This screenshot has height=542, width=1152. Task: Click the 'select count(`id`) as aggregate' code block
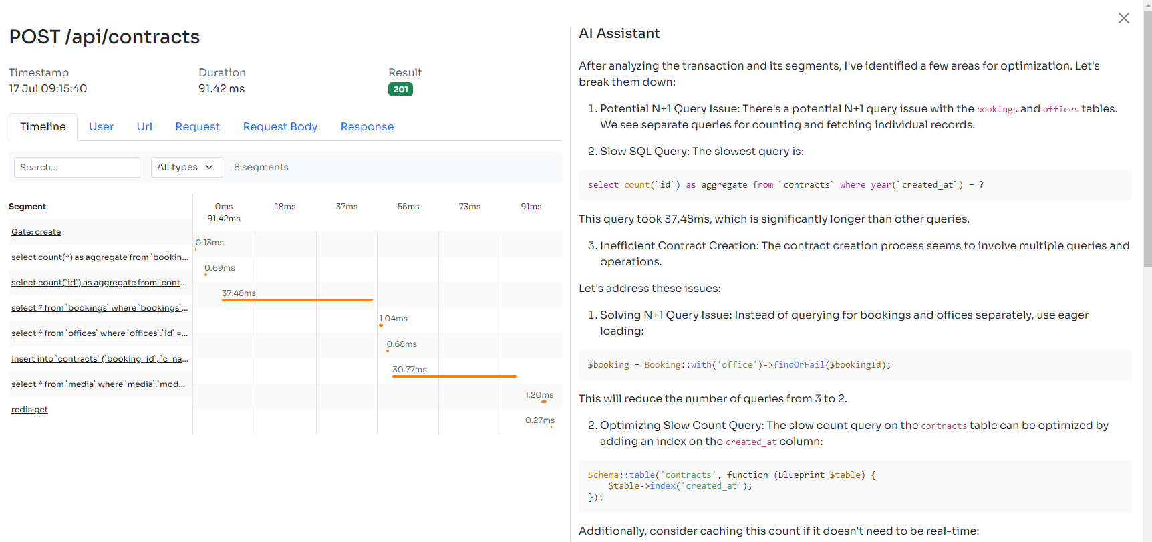pos(855,185)
